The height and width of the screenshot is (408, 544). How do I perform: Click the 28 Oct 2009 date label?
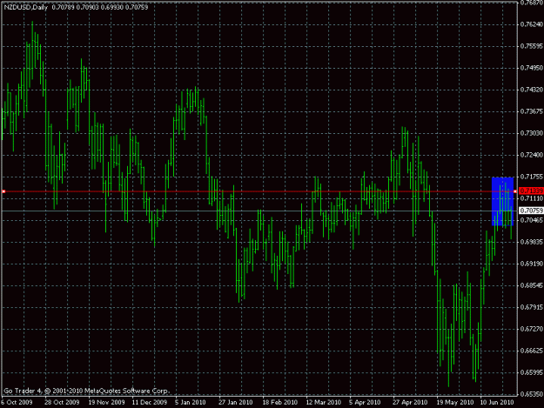coord(62,402)
